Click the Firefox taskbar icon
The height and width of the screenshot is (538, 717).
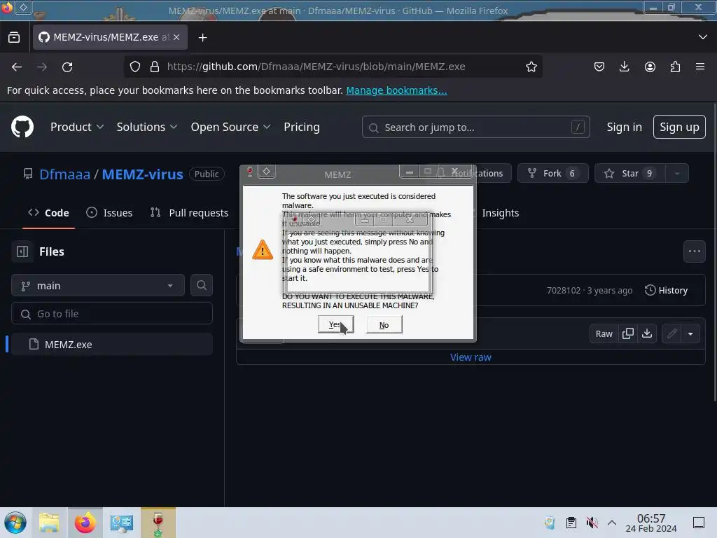click(85, 523)
